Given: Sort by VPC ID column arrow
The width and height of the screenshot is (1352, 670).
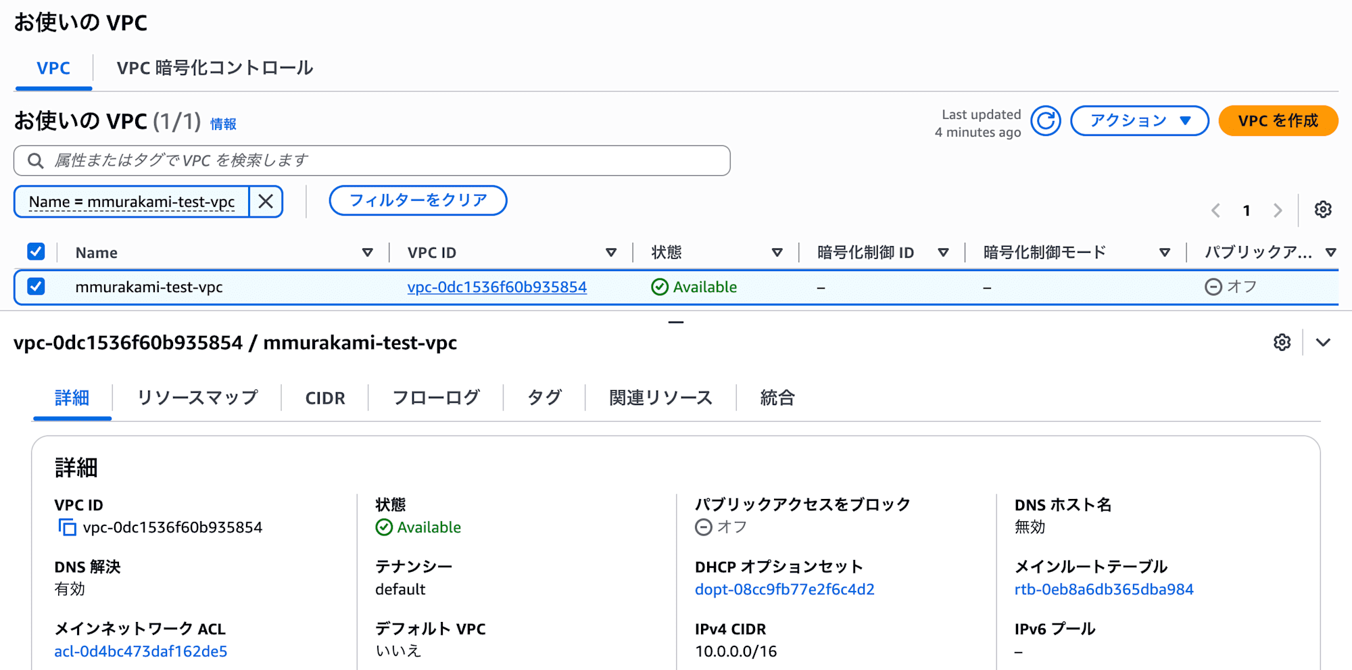Looking at the screenshot, I should point(610,252).
